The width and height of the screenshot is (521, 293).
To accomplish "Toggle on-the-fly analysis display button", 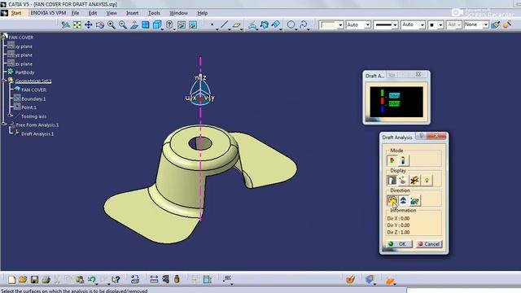I will click(404, 181).
